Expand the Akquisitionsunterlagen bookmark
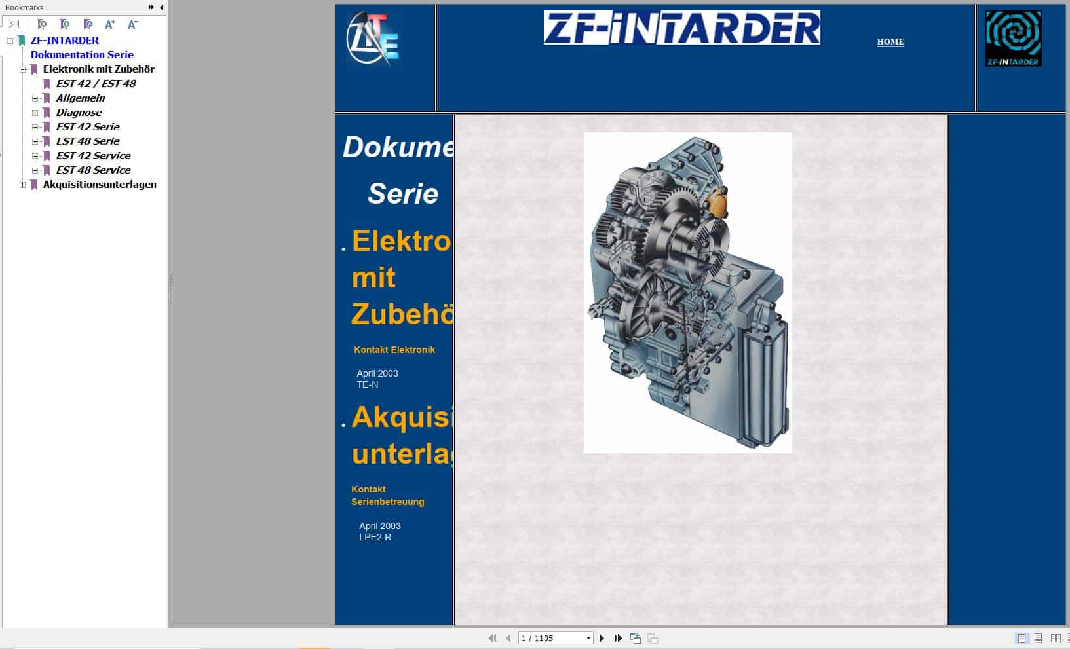1070x649 pixels. [23, 185]
